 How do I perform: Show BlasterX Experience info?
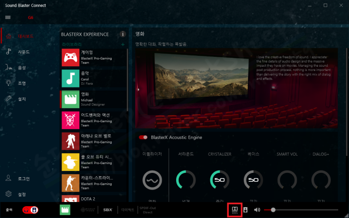point(123,34)
